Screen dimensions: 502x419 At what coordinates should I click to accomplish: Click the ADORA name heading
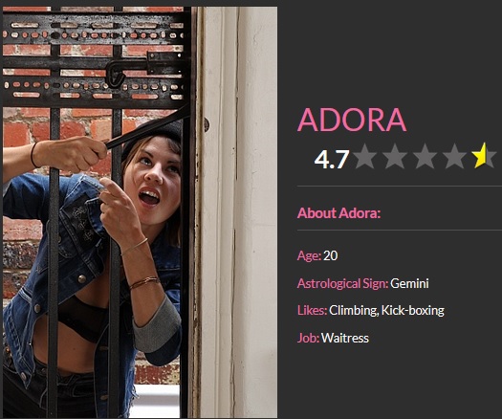pyautogui.click(x=352, y=120)
